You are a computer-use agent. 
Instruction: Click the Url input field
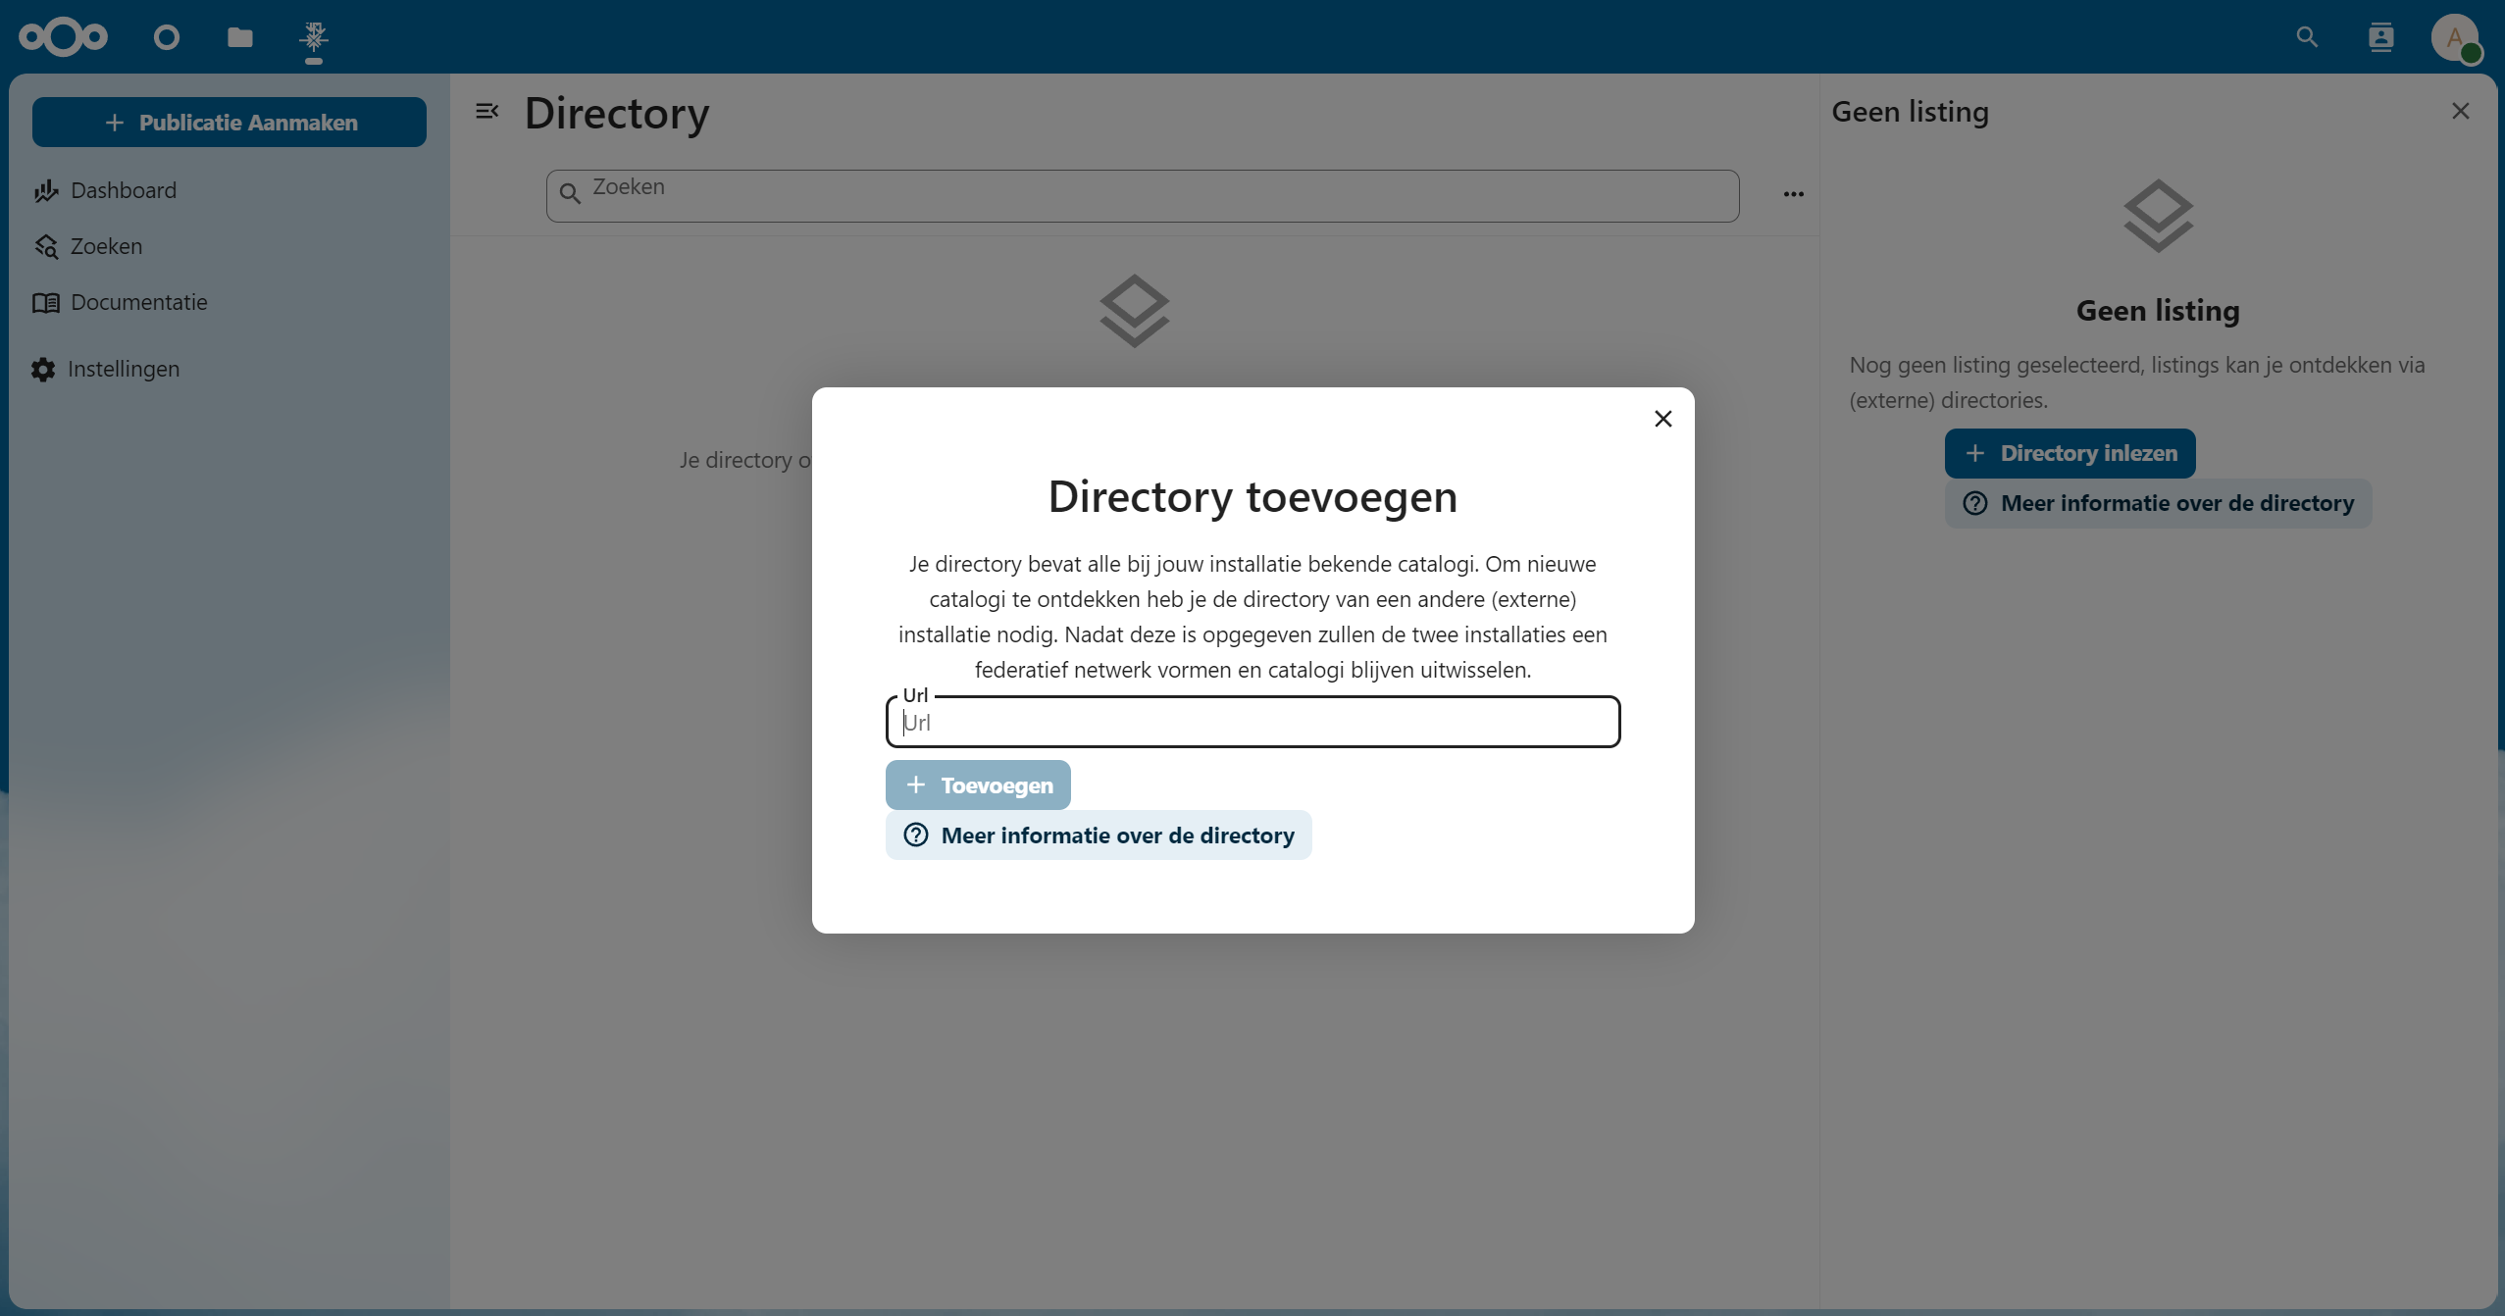[1252, 723]
